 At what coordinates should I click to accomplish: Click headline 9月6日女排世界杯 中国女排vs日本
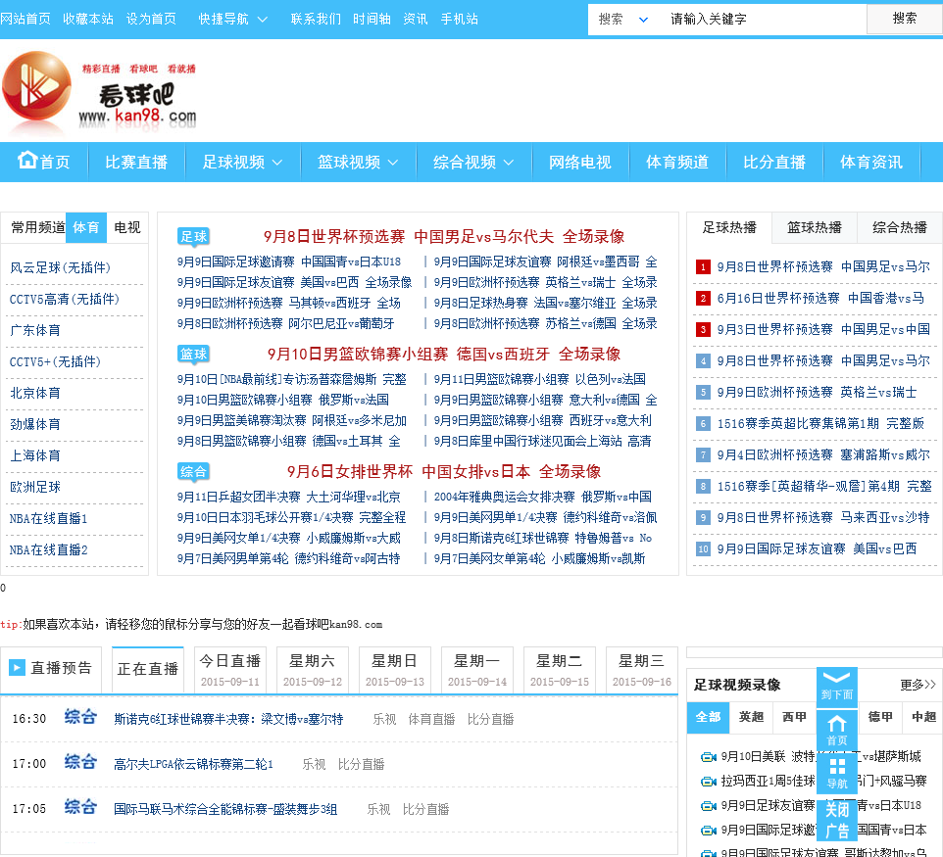(444, 471)
